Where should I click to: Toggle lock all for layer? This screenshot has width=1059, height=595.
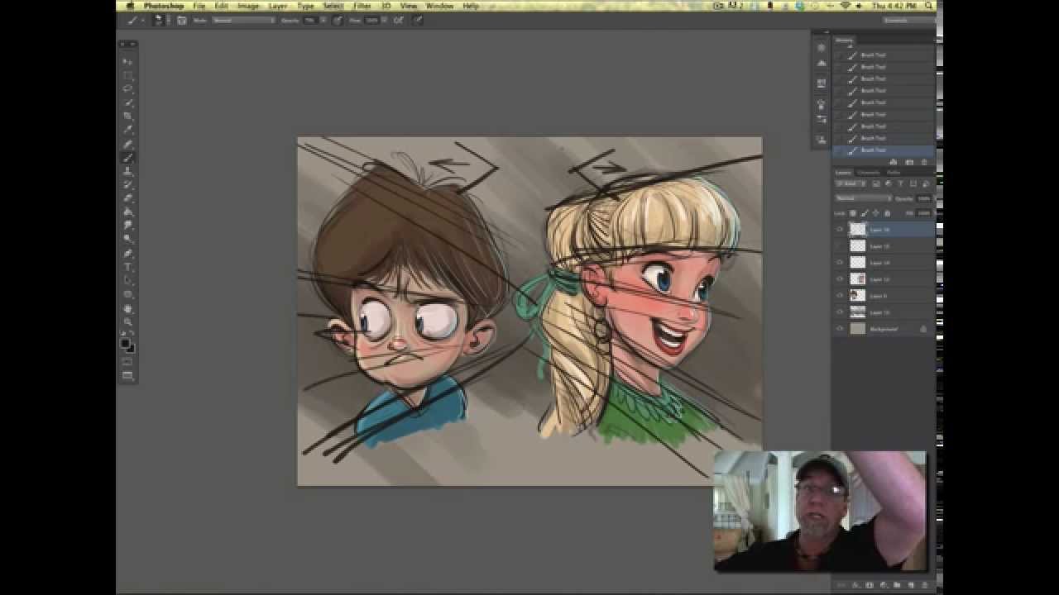coord(888,214)
